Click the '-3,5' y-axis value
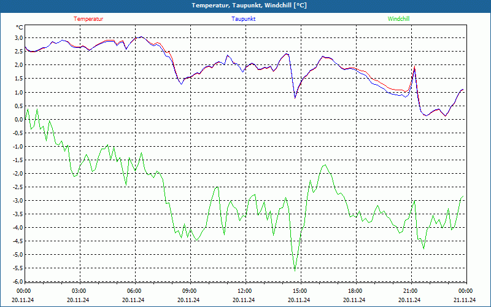Image resolution: width=491 pixels, height=307 pixels. pyautogui.click(x=18, y=214)
